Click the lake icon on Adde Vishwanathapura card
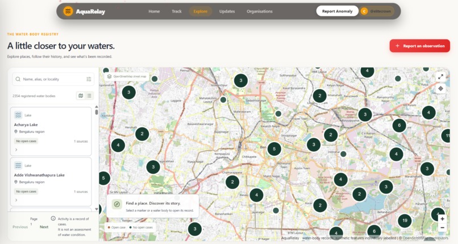 pyautogui.click(x=18, y=165)
